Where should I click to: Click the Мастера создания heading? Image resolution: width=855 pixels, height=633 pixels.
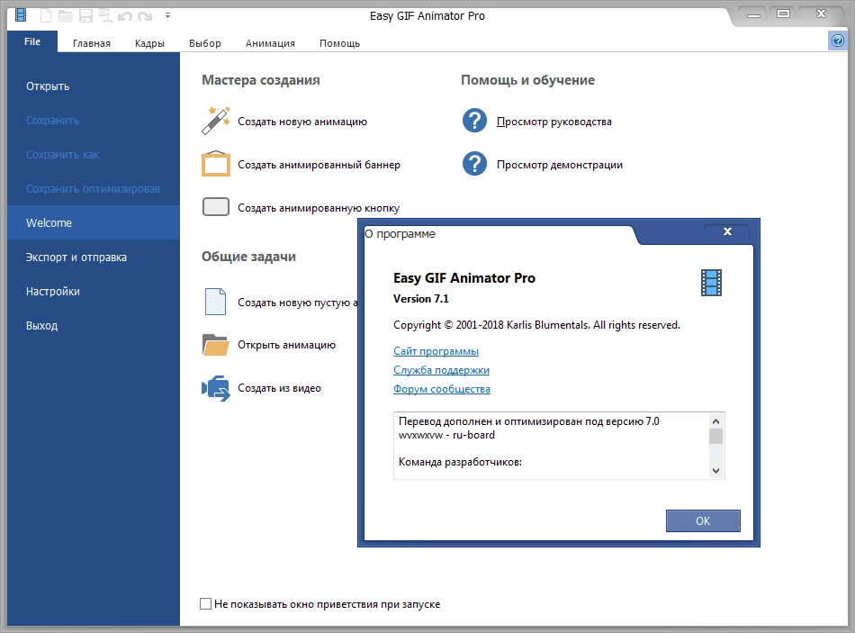point(261,80)
